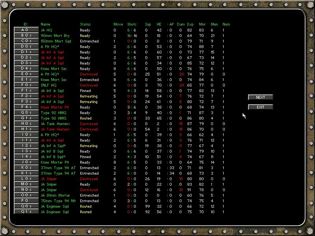This screenshot has height=236, width=315.
Task: Open unit ID button L 0 s
Action: point(26,179)
